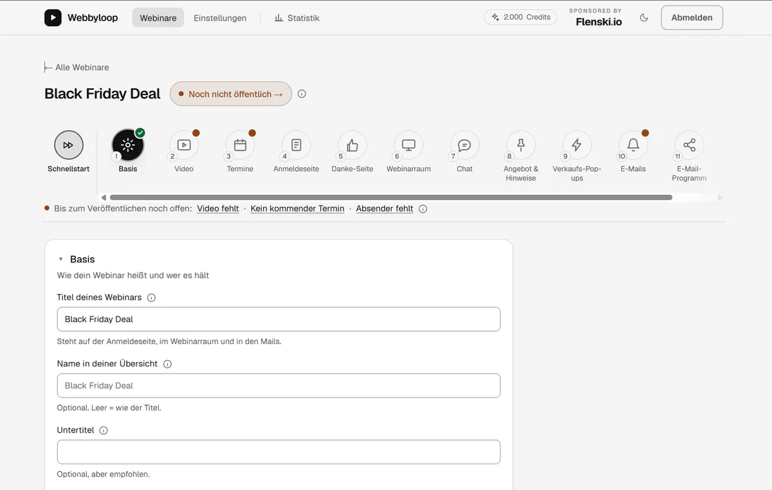The image size is (772, 490).
Task: Open the E-Mails bell step
Action: coord(633,145)
